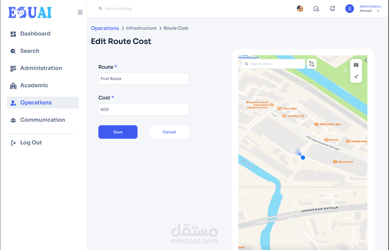Click the Cost input field
Viewport: 389px width, 250px height.
click(144, 109)
